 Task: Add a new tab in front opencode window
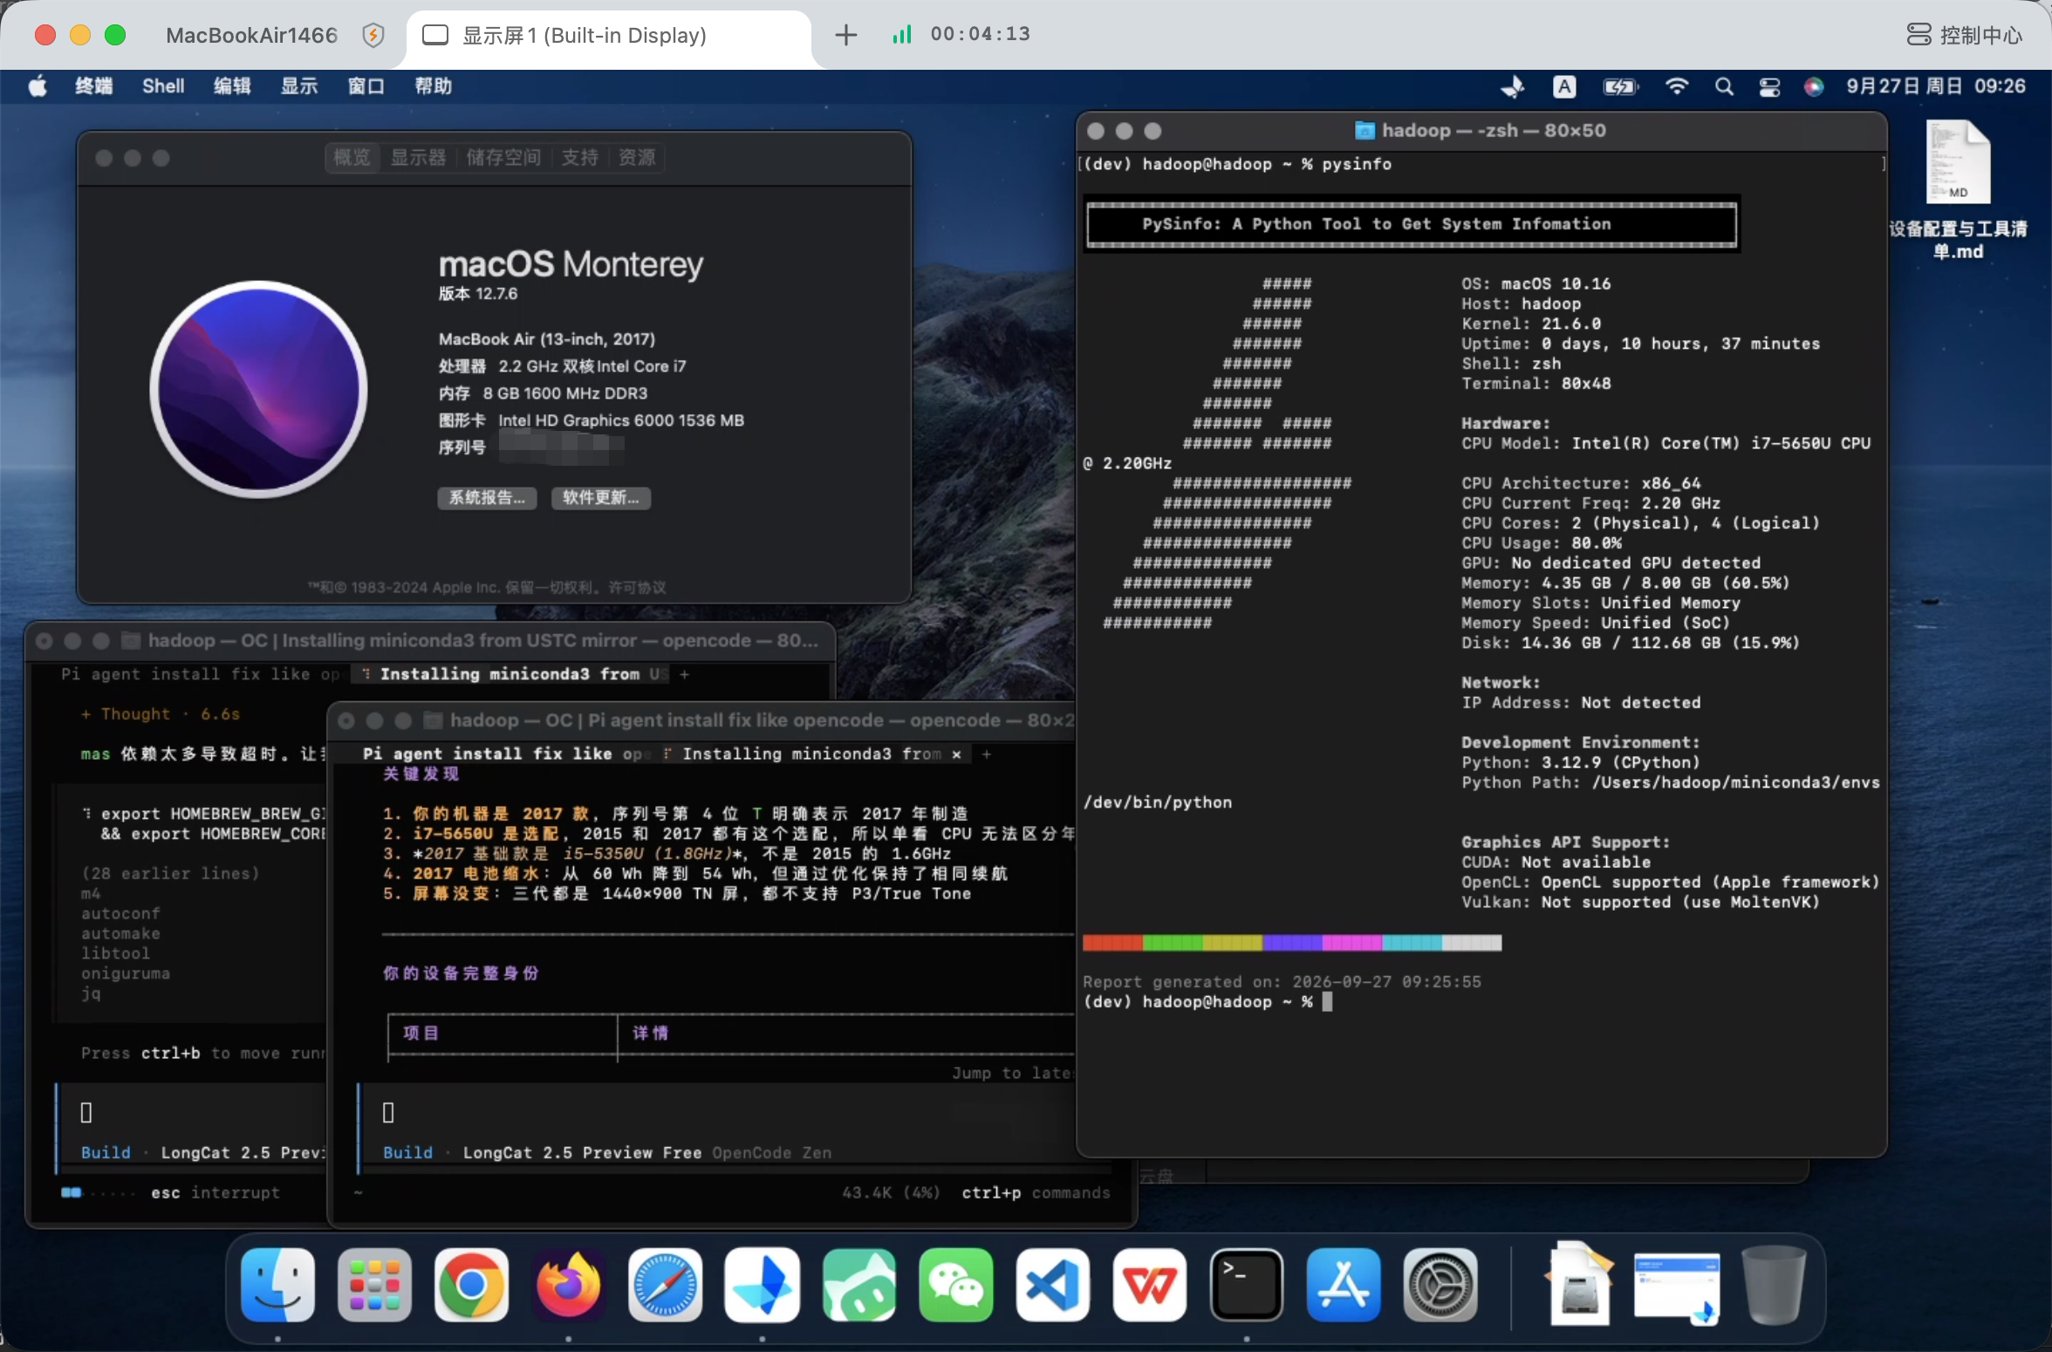coord(987,754)
